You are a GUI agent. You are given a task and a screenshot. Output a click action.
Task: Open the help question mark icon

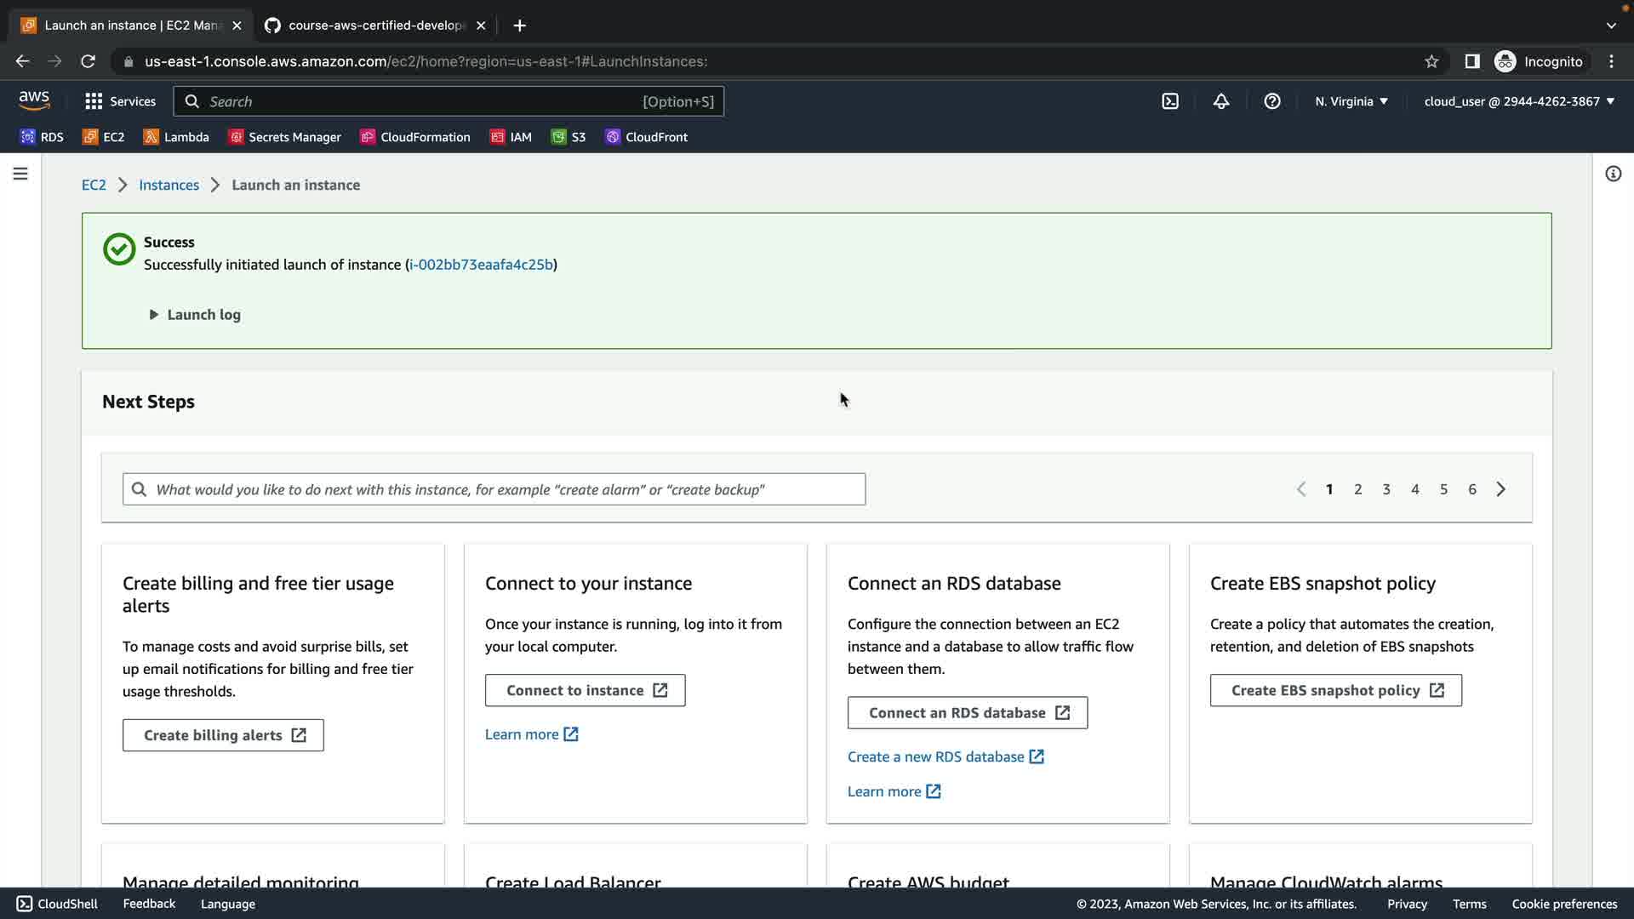click(x=1272, y=101)
